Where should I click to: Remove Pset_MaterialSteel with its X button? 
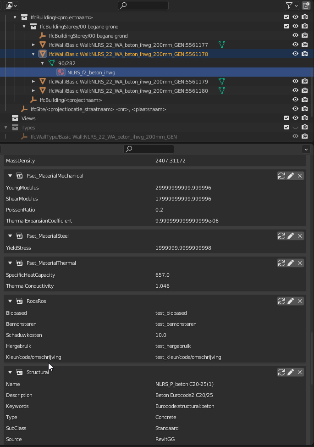(300, 235)
